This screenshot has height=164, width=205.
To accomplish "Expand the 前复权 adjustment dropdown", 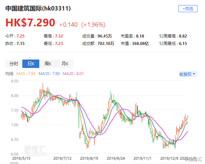I will click(188, 74).
